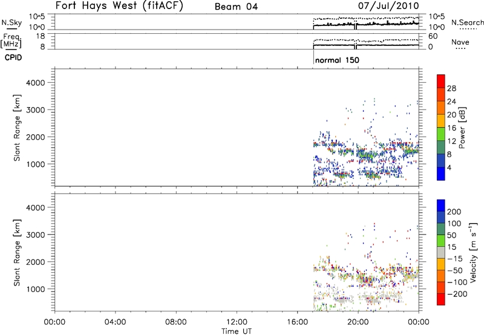This screenshot has width=484, height=335.
Task: Pick the red segment above 28 dB
Action: [x=441, y=81]
